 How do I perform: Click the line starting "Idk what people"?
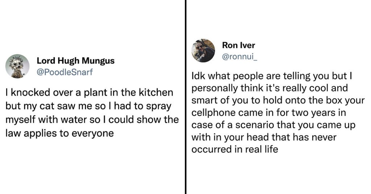click(272, 76)
